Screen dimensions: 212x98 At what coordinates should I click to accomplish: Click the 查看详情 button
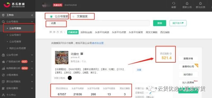tap(188, 59)
